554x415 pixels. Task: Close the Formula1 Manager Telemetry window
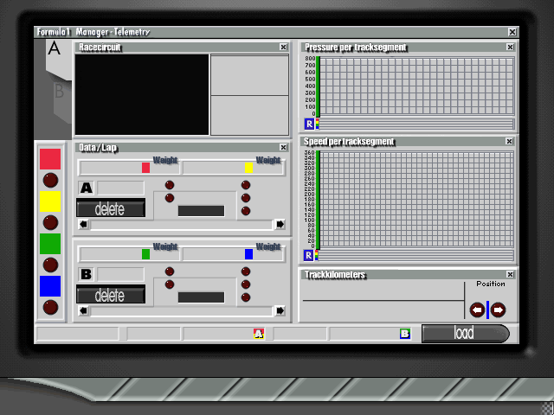pyautogui.click(x=512, y=32)
